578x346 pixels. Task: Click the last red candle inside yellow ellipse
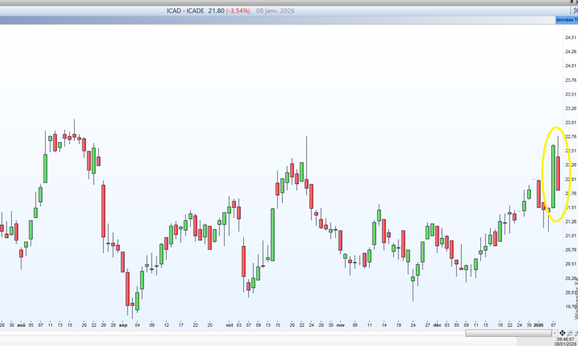click(x=558, y=173)
